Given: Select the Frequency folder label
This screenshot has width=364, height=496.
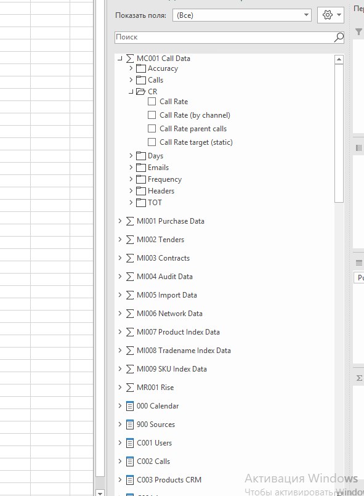Looking at the screenshot, I should coord(165,179).
